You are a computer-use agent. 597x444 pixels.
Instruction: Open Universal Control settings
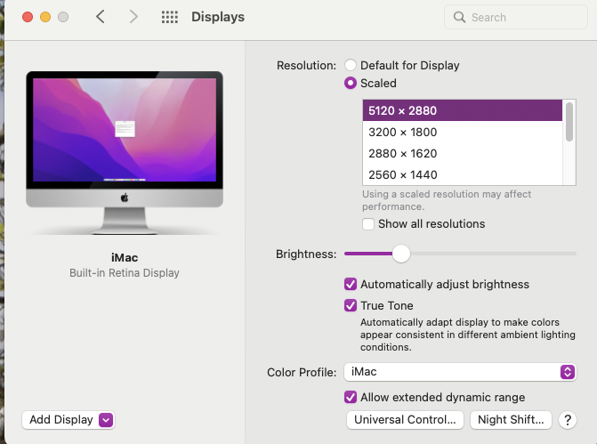pos(405,420)
